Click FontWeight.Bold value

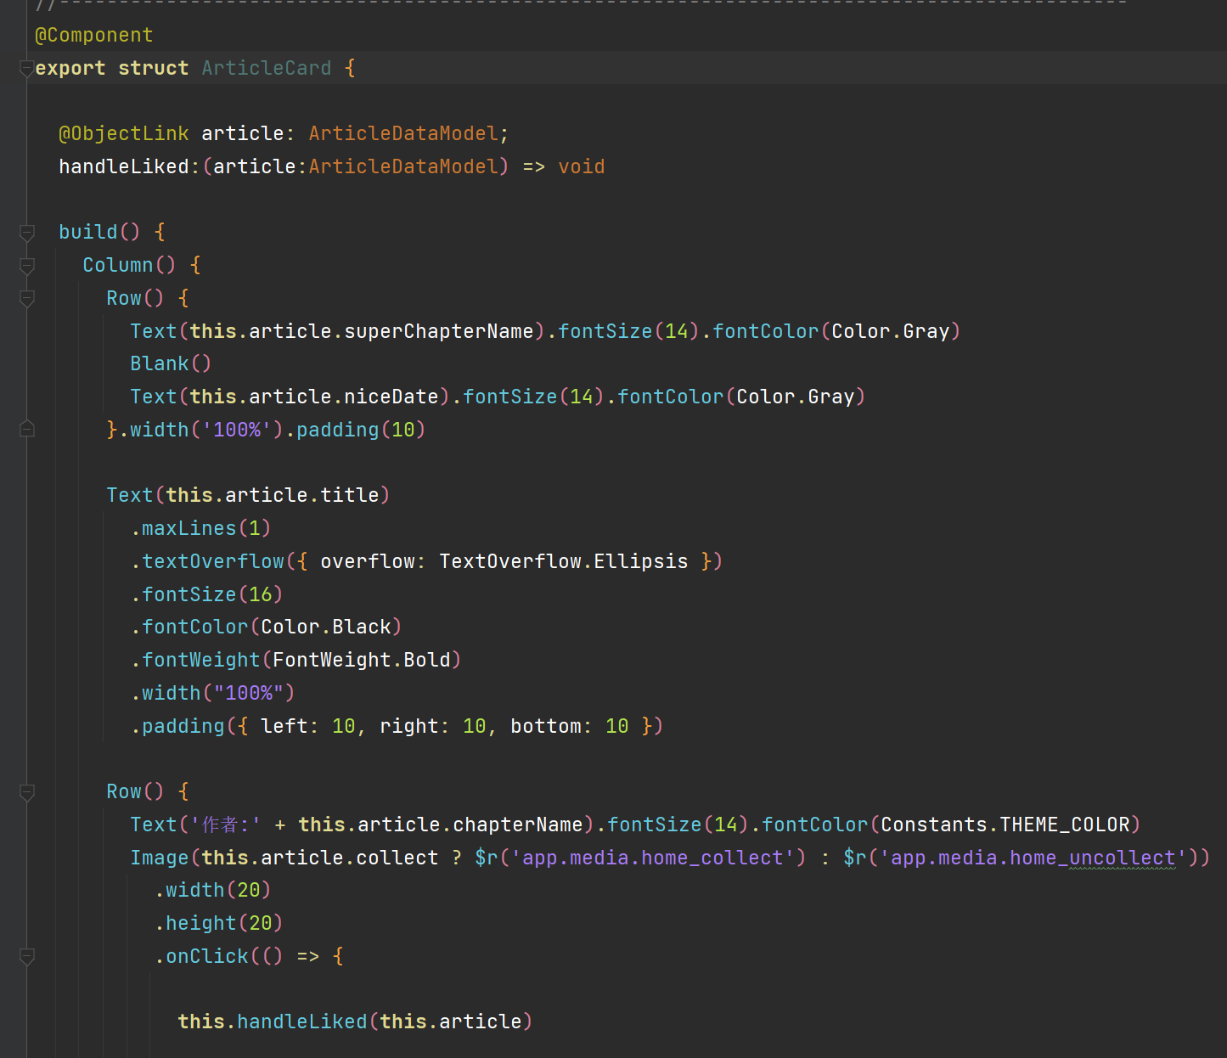[362, 660]
